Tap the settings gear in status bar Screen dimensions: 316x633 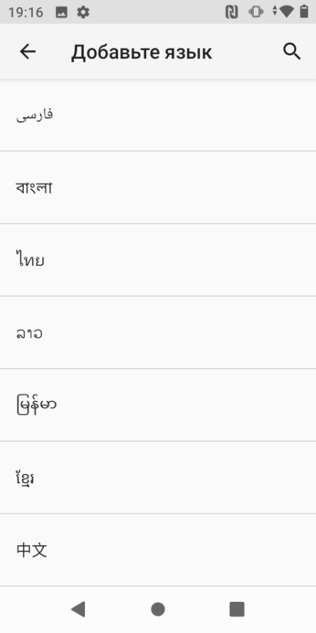[x=83, y=12]
